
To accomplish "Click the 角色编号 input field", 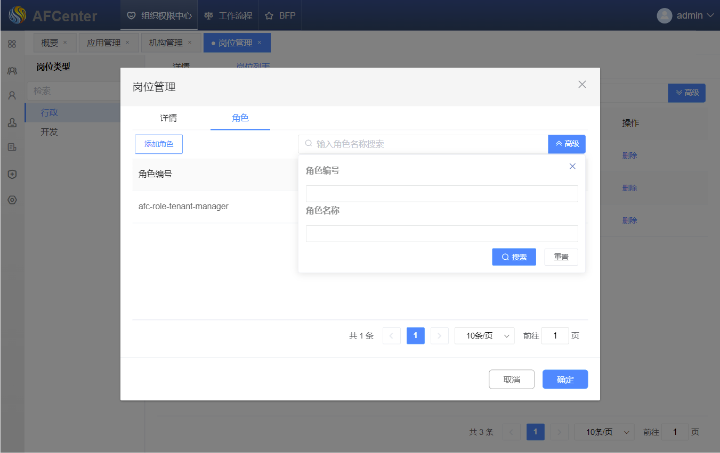I will [441, 194].
